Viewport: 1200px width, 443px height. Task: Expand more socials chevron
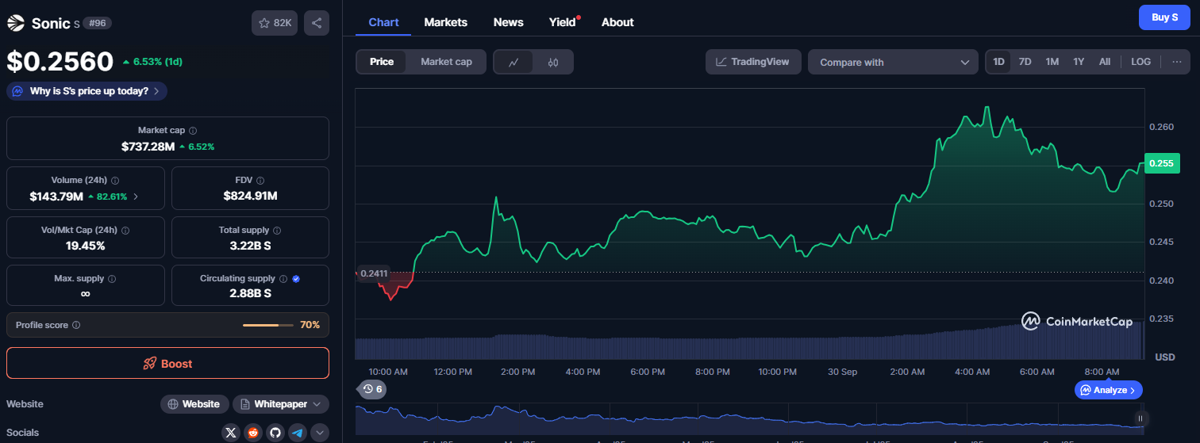[x=320, y=432]
